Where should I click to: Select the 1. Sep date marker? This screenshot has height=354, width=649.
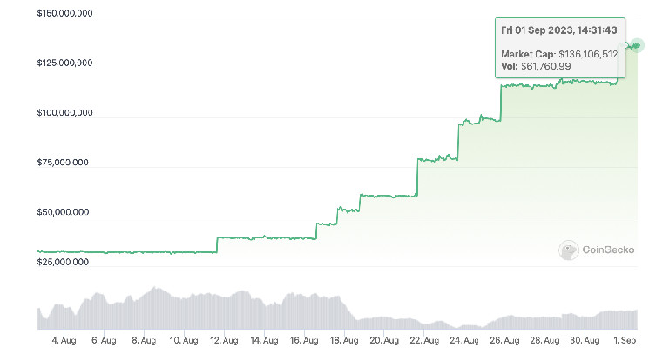[625, 342]
